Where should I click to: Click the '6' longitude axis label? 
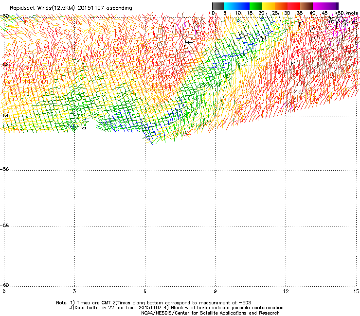pos(145,291)
